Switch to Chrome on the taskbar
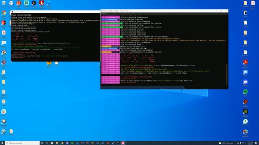Viewport: 259px width, 145px height. click(x=62, y=143)
